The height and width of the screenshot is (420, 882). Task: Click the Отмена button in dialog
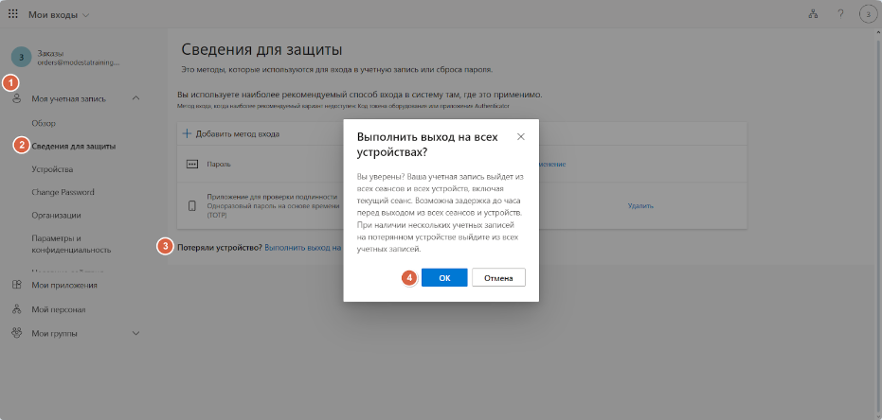498,277
